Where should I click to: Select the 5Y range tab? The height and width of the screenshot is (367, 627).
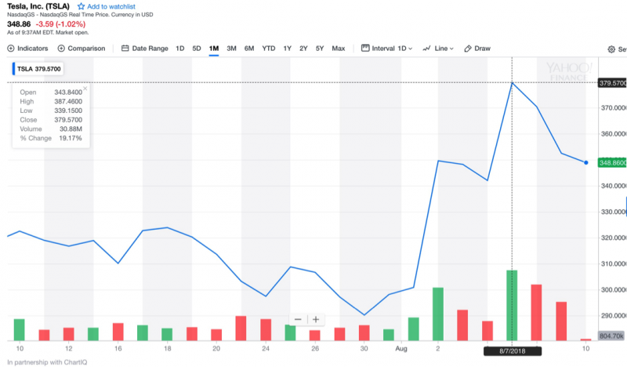[x=320, y=49]
